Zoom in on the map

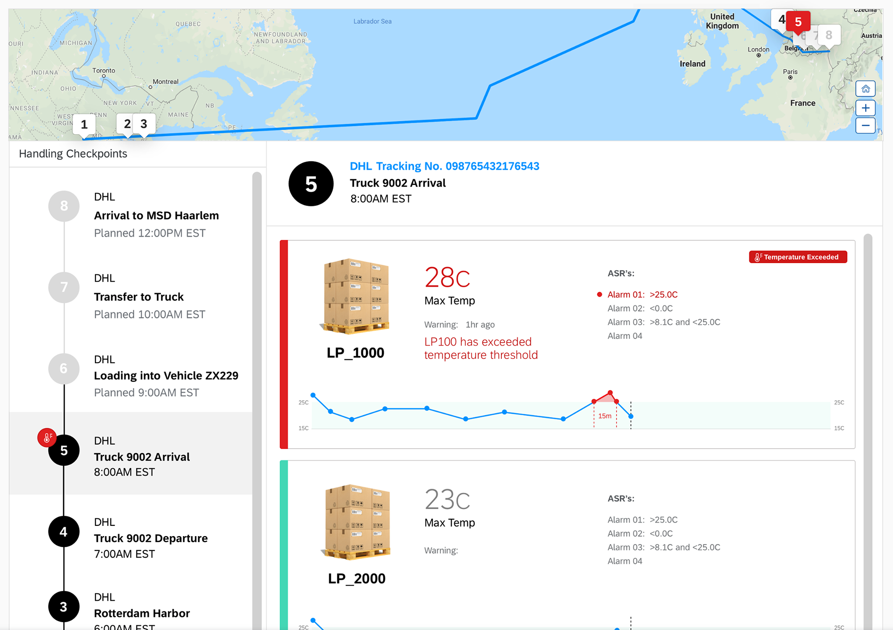click(x=865, y=108)
